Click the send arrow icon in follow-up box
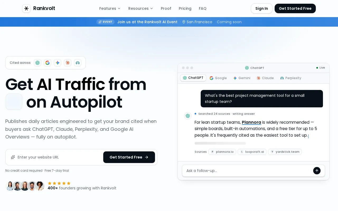Viewport: 338px width, 211px height. click(317, 171)
